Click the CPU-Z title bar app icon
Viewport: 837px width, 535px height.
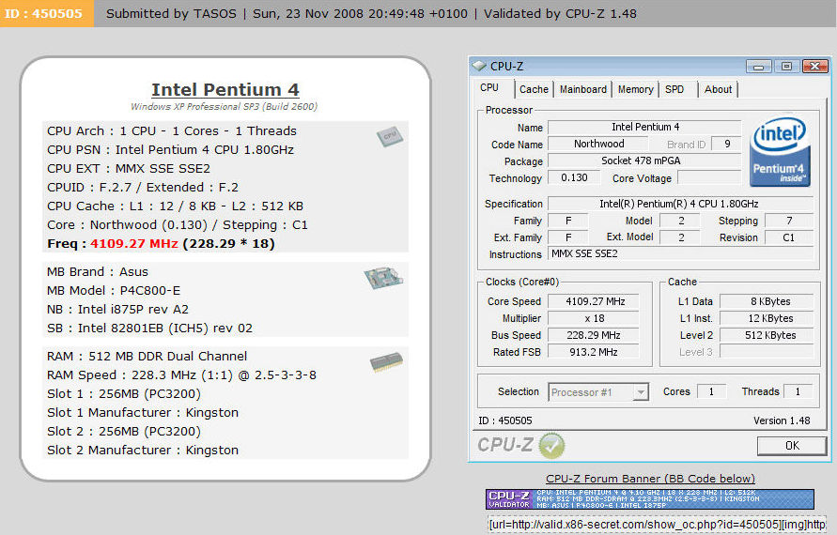(x=479, y=66)
